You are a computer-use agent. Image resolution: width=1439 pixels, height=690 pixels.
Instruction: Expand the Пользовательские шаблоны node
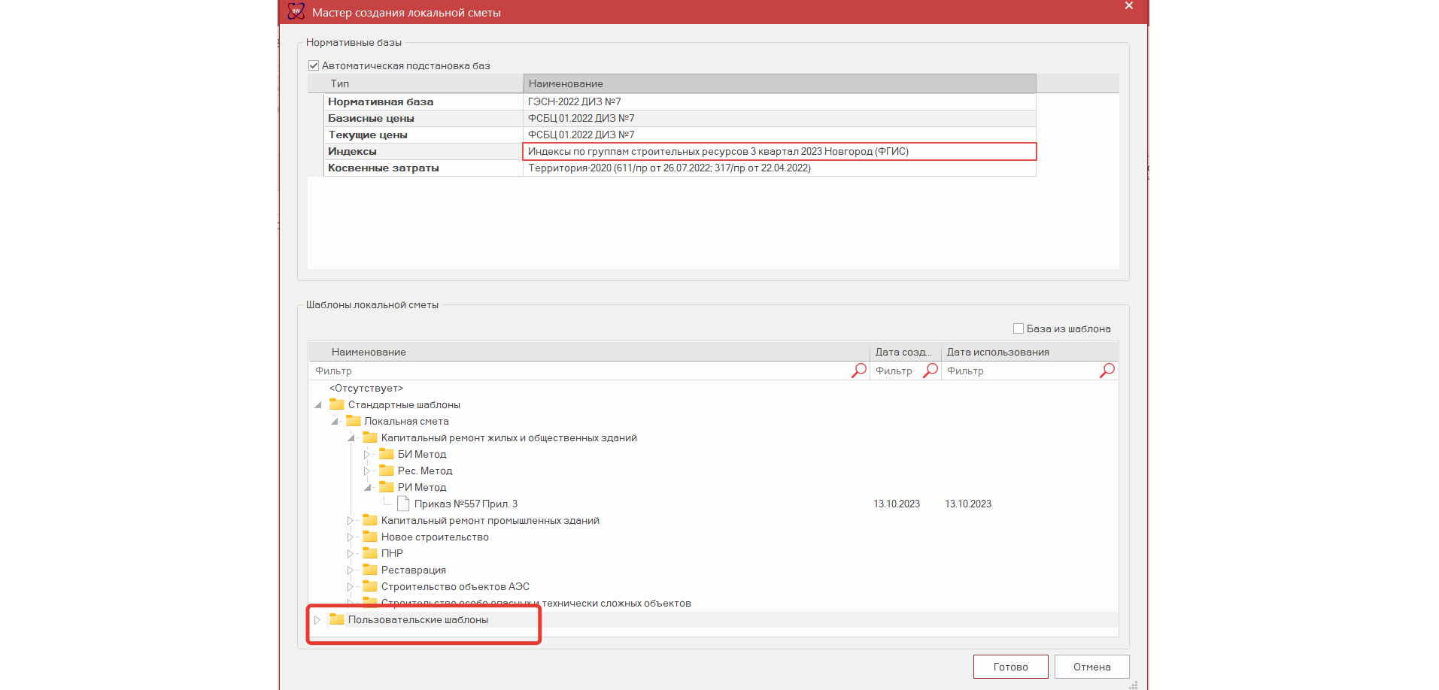coord(317,619)
